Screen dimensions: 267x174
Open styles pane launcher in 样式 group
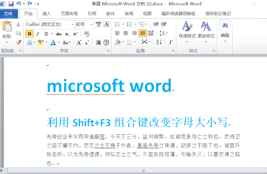[x=214, y=50]
